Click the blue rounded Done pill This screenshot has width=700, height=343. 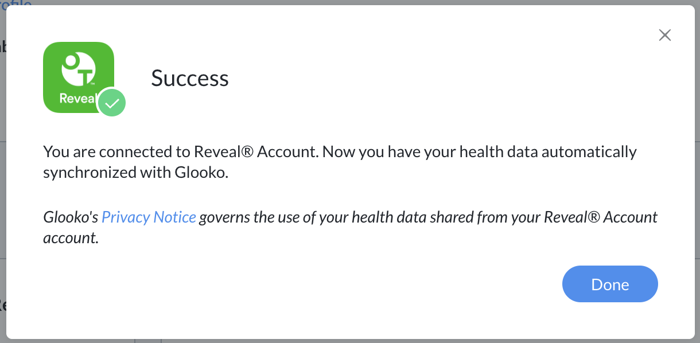610,284
